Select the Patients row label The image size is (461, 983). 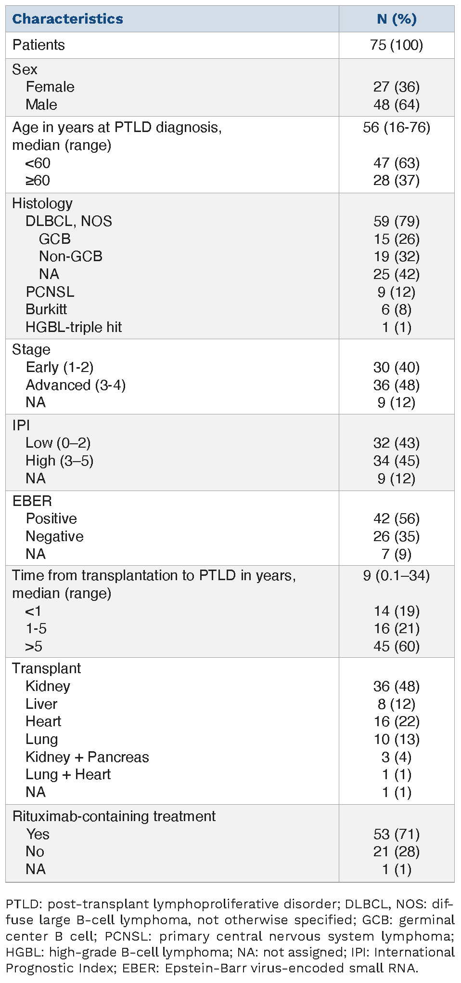(38, 45)
